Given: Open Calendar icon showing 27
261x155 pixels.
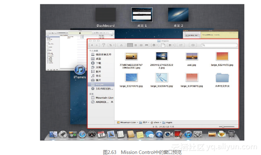Looking at the screenshot, I should click(101, 134).
